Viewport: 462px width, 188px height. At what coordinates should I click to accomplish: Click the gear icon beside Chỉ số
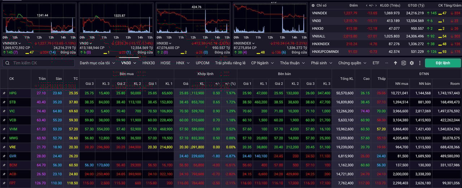(x=313, y=5)
